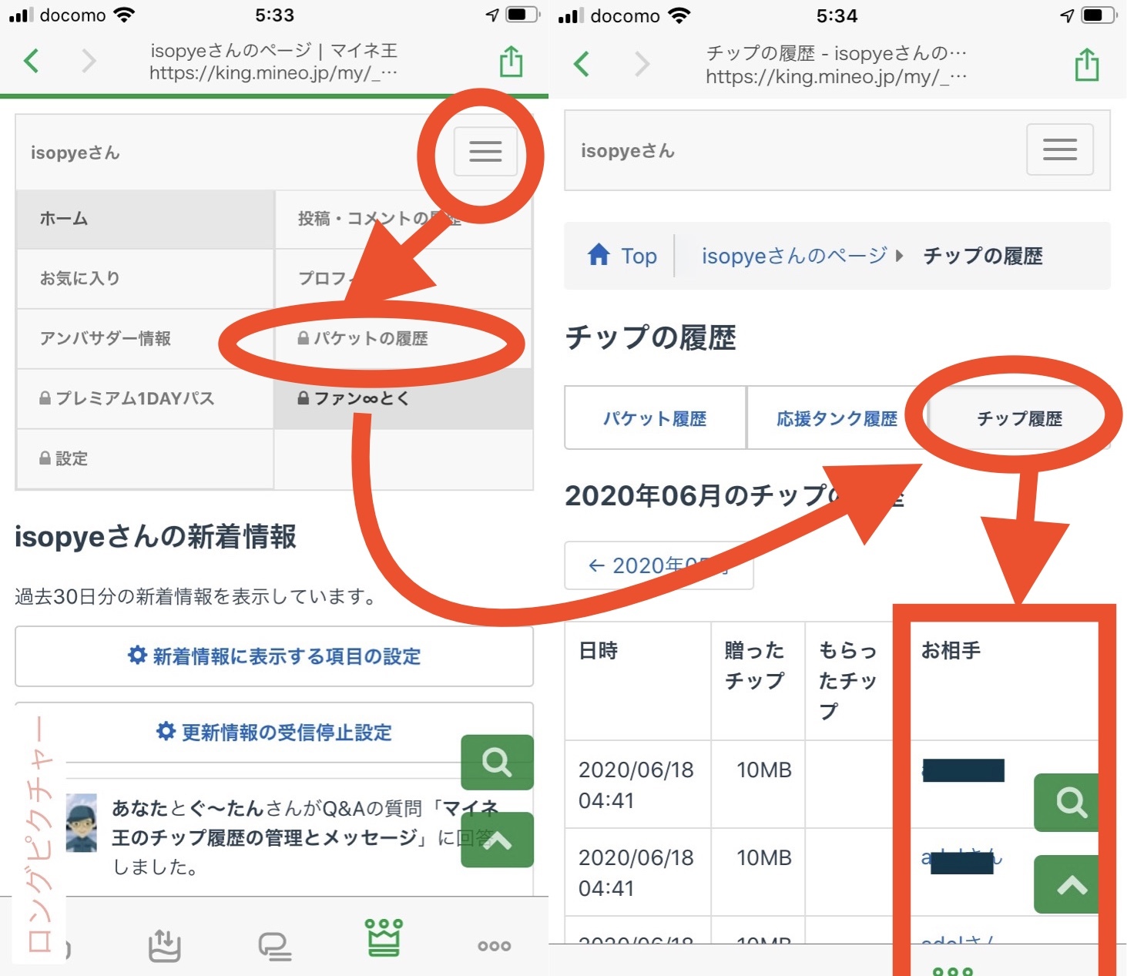1127x976 pixels.
Task: Expand the hamburger menu in right screen
Action: pos(1060,149)
